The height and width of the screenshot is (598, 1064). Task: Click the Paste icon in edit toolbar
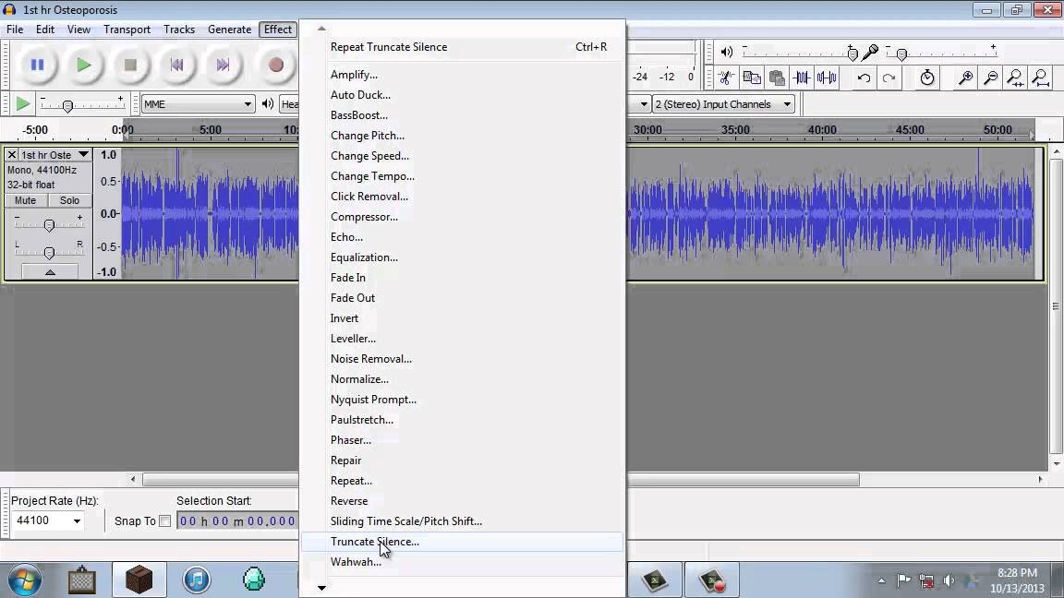pos(777,78)
